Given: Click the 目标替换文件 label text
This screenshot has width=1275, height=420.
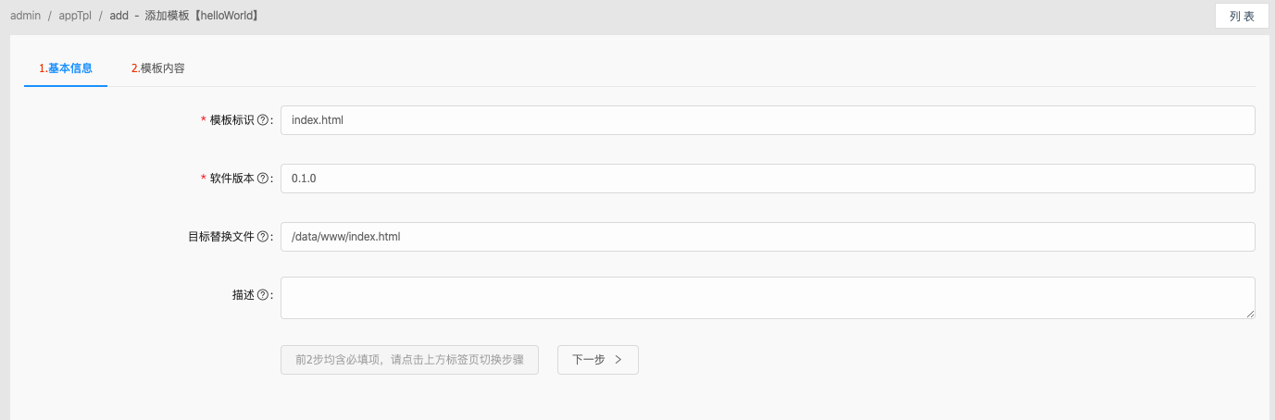Looking at the screenshot, I should (x=220, y=237).
